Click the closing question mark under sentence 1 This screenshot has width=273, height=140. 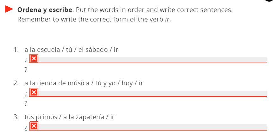tap(26, 70)
